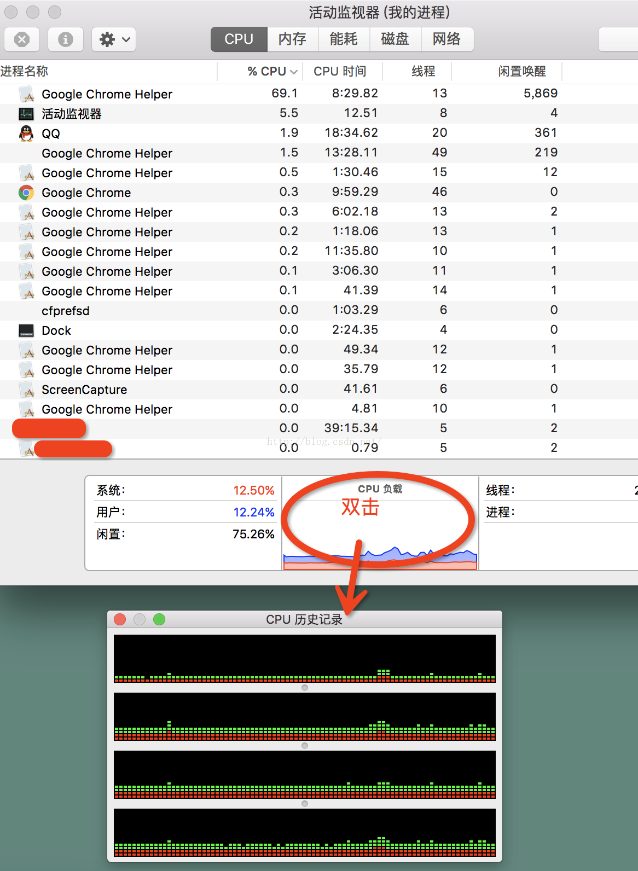
Task: Grab the resize handle below first core graph
Action: (x=305, y=688)
